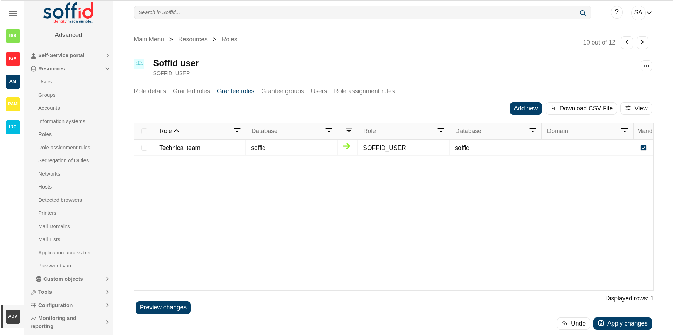
Task: Open Password vault in the sidebar
Action: [x=56, y=266]
